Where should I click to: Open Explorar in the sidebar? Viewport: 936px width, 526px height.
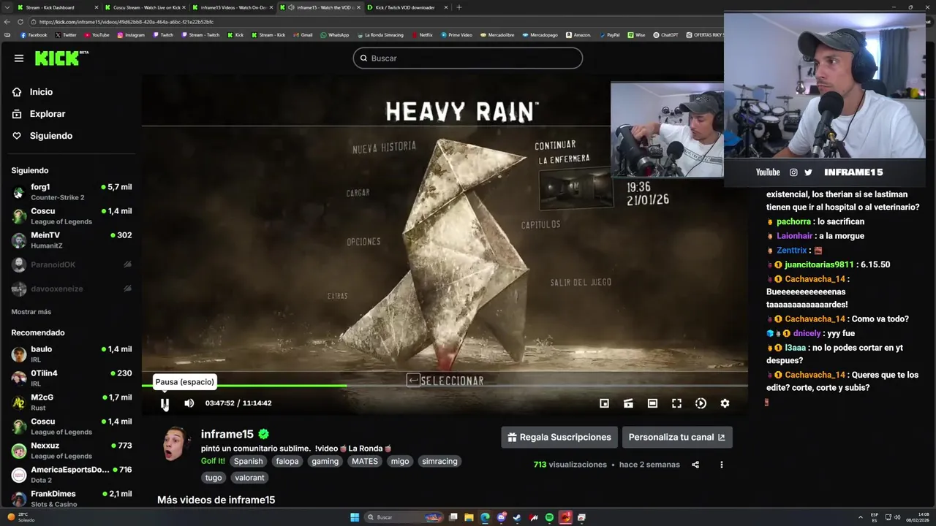coord(48,114)
